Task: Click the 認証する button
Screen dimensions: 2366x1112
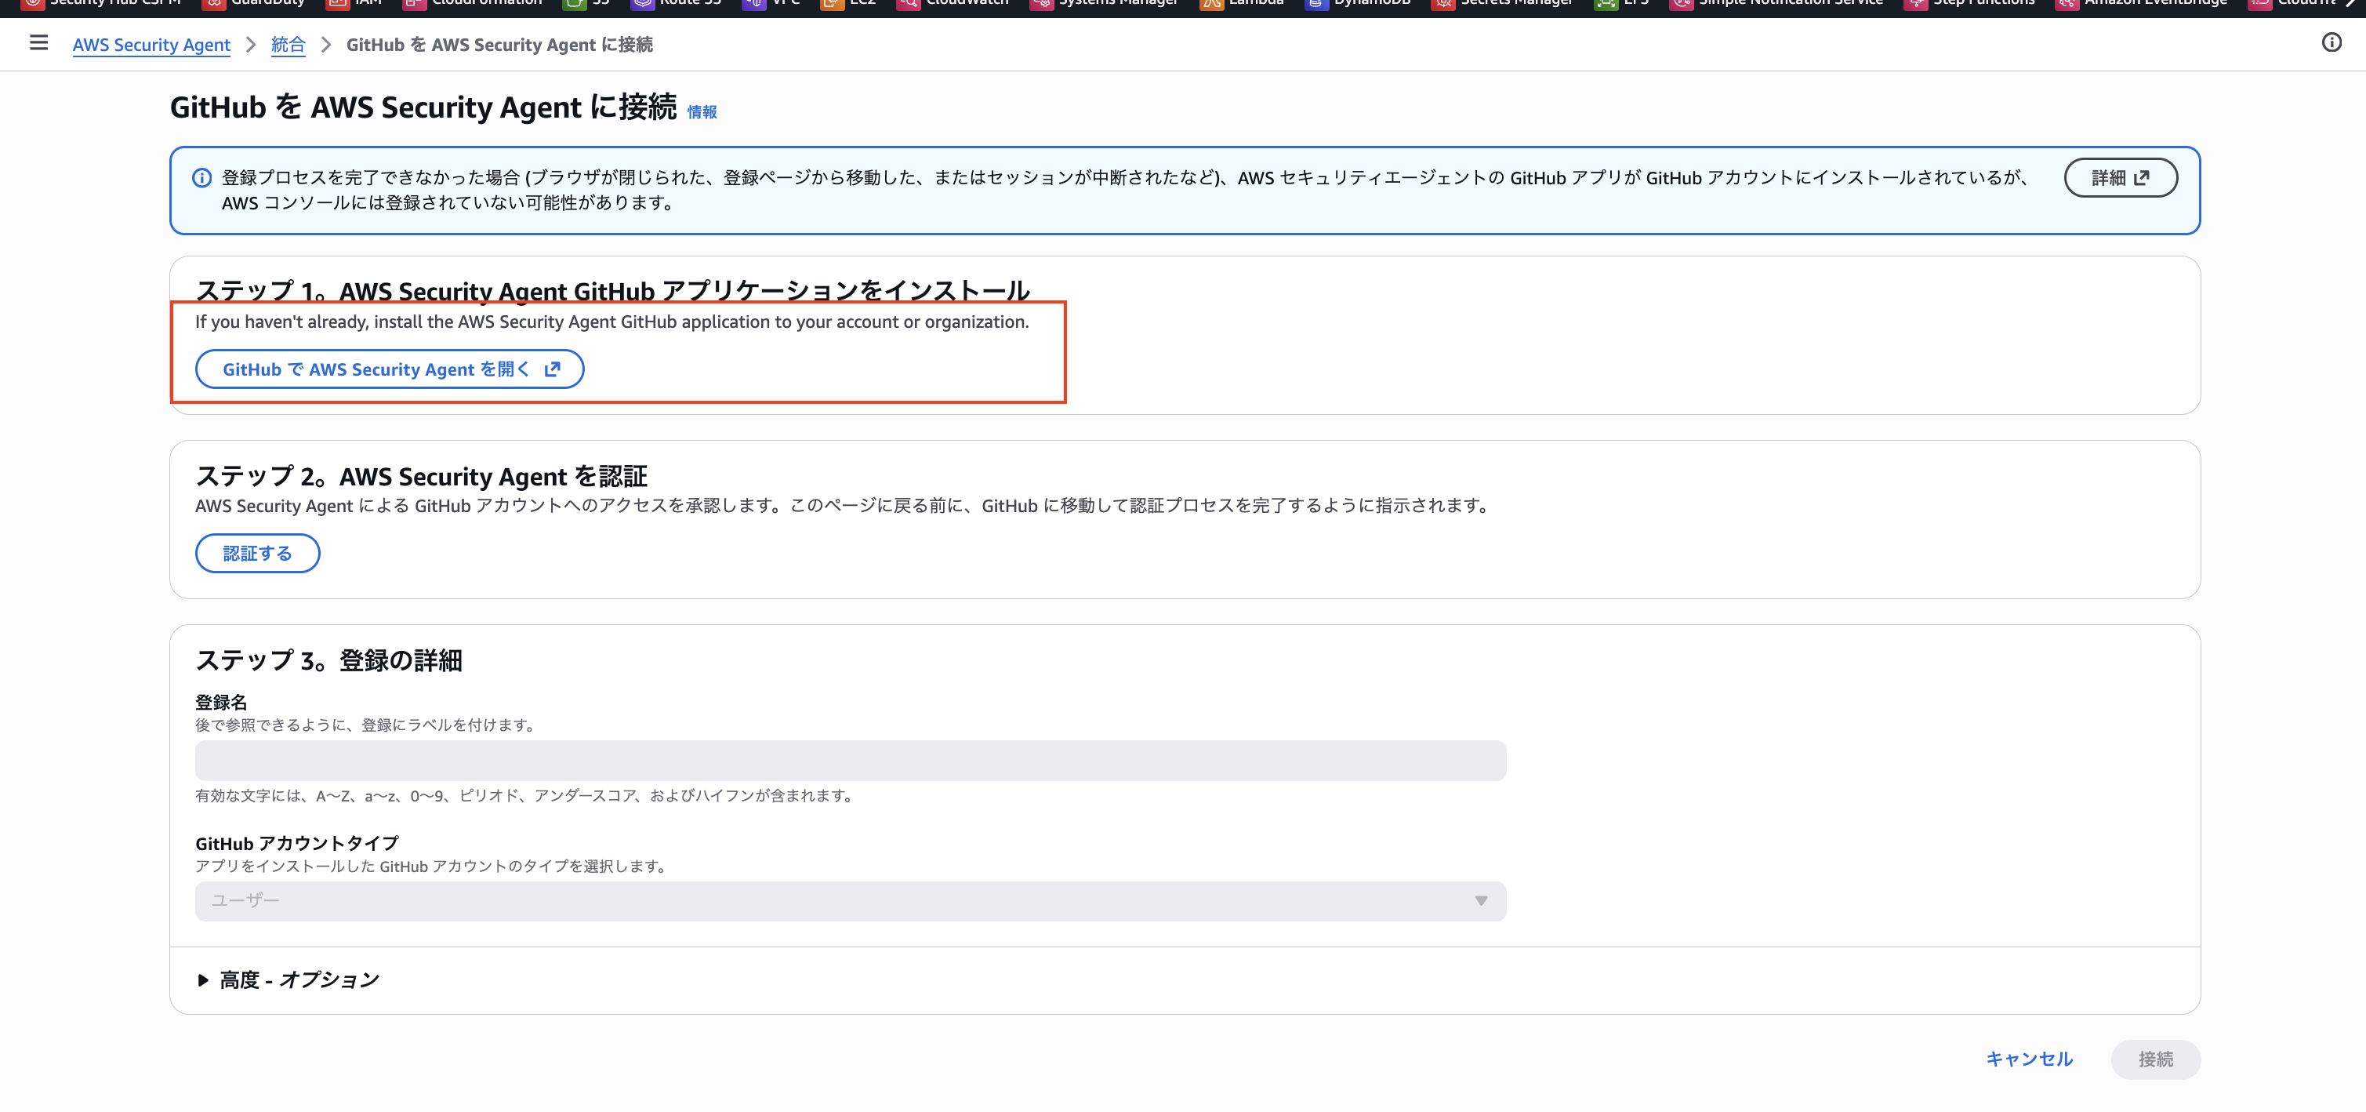Action: click(257, 552)
